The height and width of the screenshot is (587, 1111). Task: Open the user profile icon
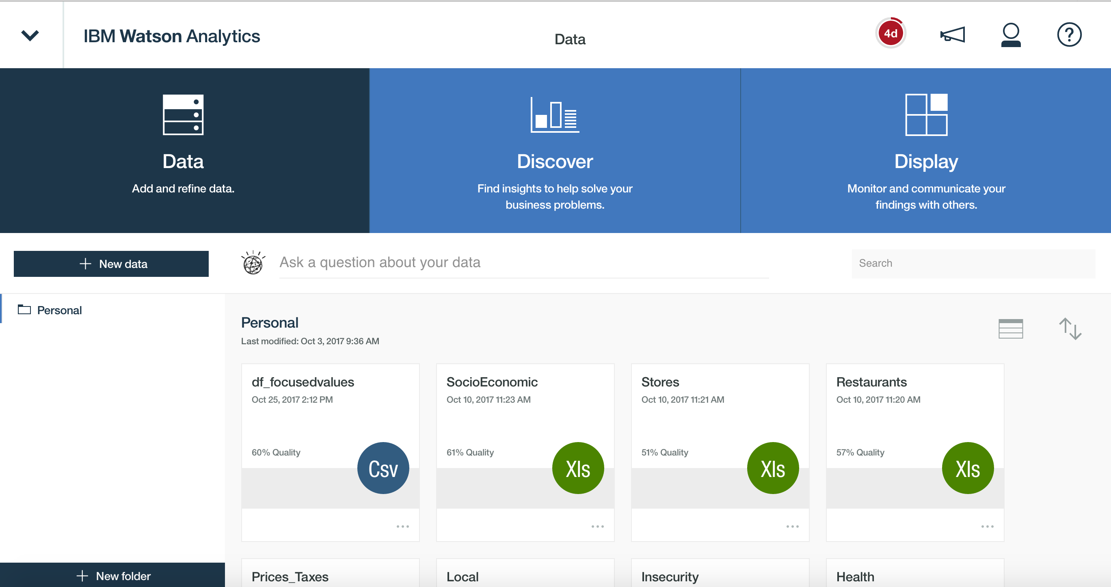tap(1011, 35)
